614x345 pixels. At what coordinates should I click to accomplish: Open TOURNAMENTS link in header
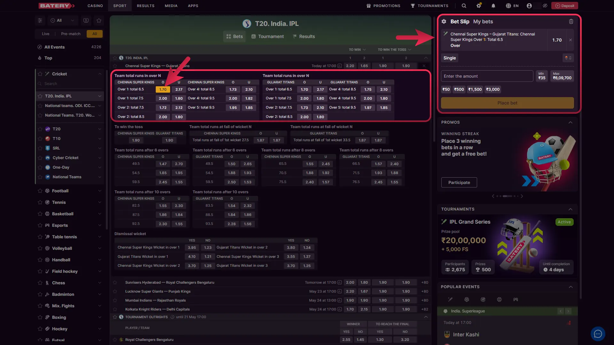429,6
